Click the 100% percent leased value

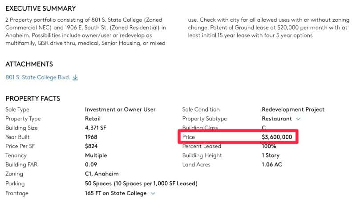pos(269,146)
